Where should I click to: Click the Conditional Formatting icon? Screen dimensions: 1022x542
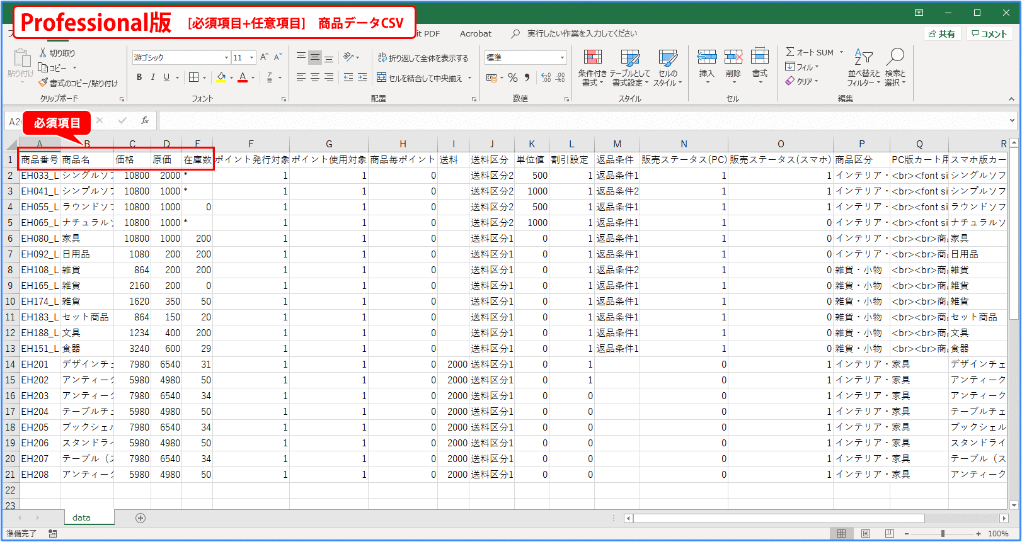click(592, 59)
